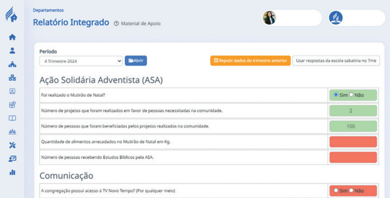Click Repetir dados do trimestre anterior
The image size is (390, 198).
[250, 61]
